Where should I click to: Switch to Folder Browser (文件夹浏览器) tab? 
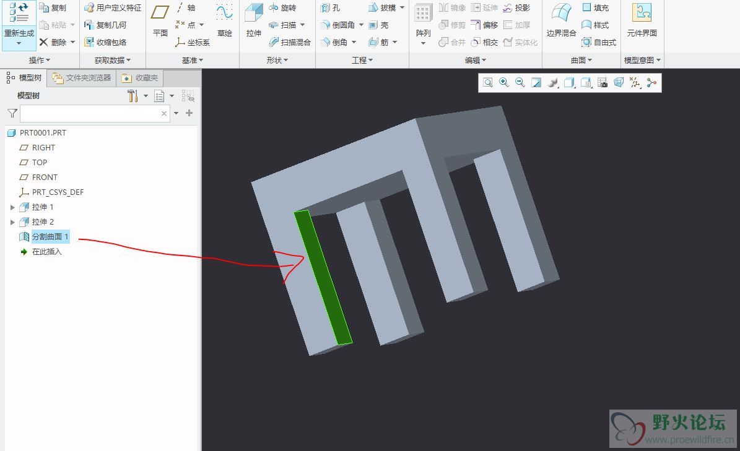pyautogui.click(x=82, y=78)
